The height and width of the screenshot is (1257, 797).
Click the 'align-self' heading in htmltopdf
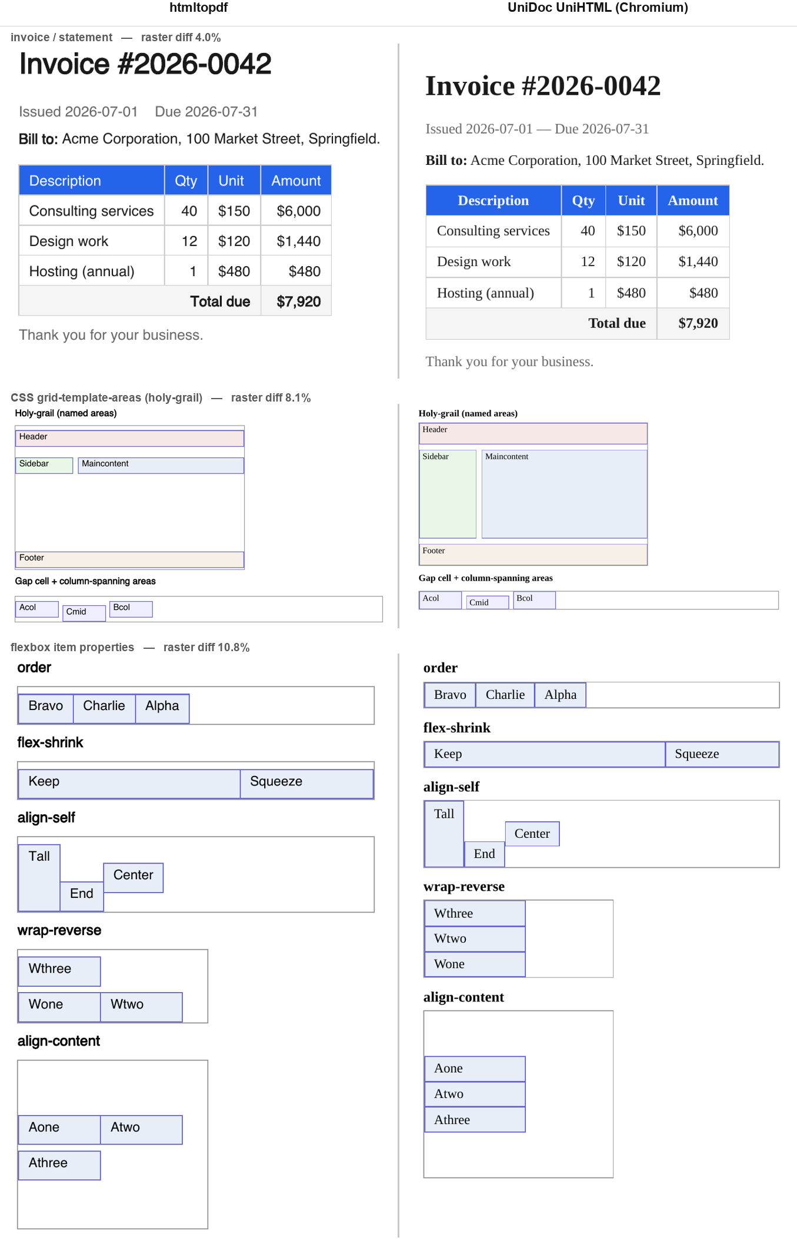click(x=46, y=818)
